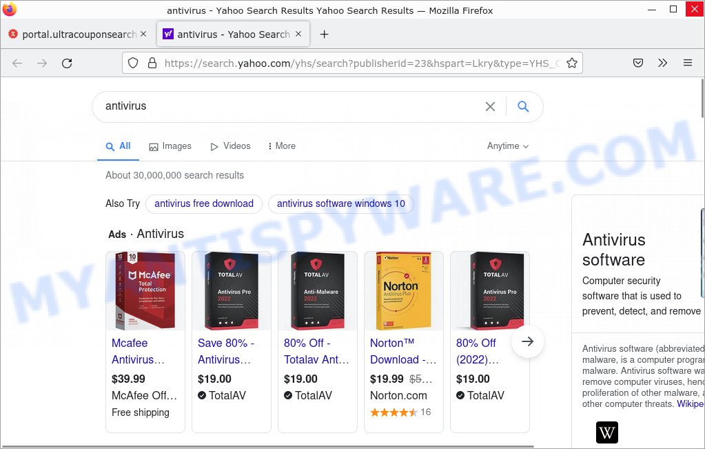Try 'antivirus free download' suggestion
This screenshot has width=705, height=449.
pyautogui.click(x=204, y=203)
